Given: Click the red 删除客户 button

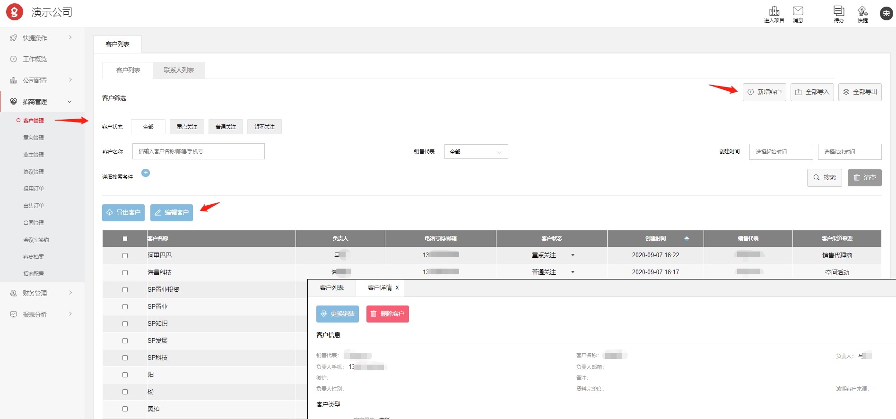Looking at the screenshot, I should click(387, 314).
